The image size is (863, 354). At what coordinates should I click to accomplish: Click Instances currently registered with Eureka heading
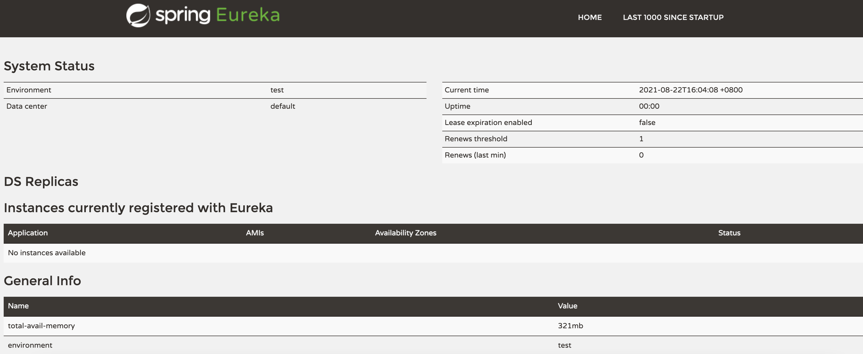click(138, 208)
